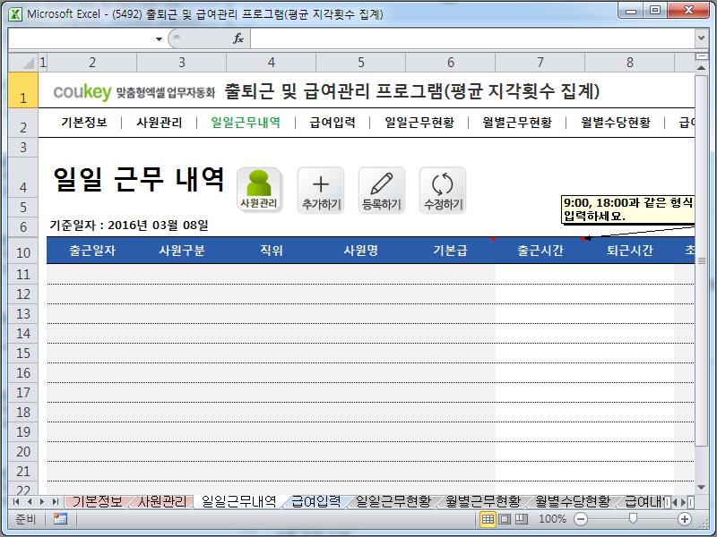This screenshot has width=717, height=537.
Task: Go to first sheet tab arrow
Action: point(16,502)
